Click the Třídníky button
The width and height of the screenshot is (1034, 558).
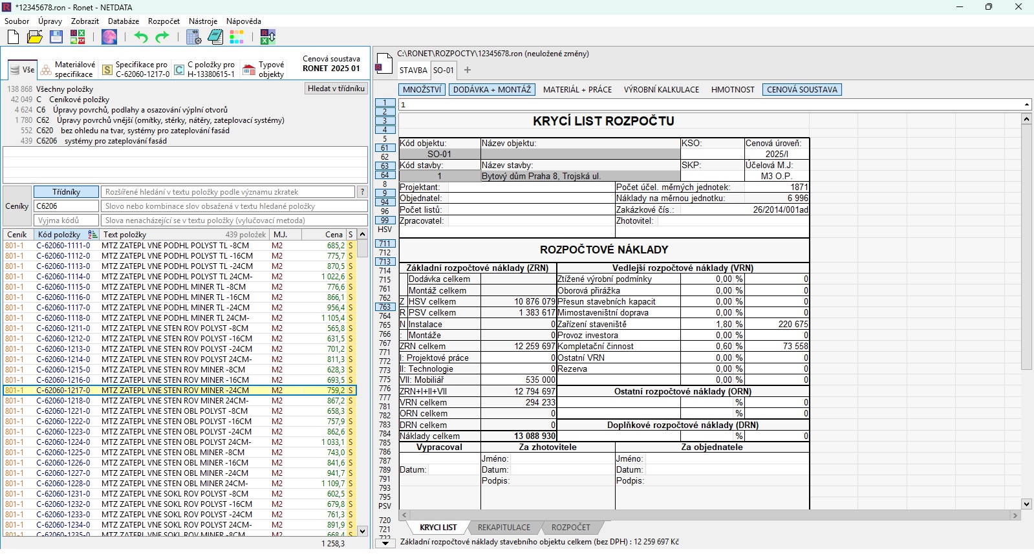67,192
